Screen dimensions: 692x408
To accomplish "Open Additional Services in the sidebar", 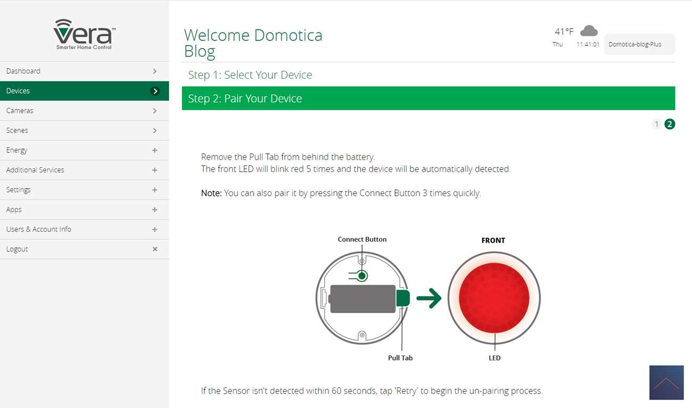I will tap(85, 170).
